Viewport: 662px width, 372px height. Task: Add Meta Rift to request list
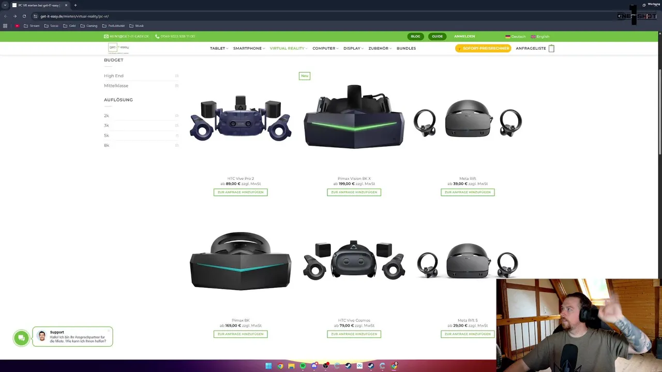(x=468, y=192)
